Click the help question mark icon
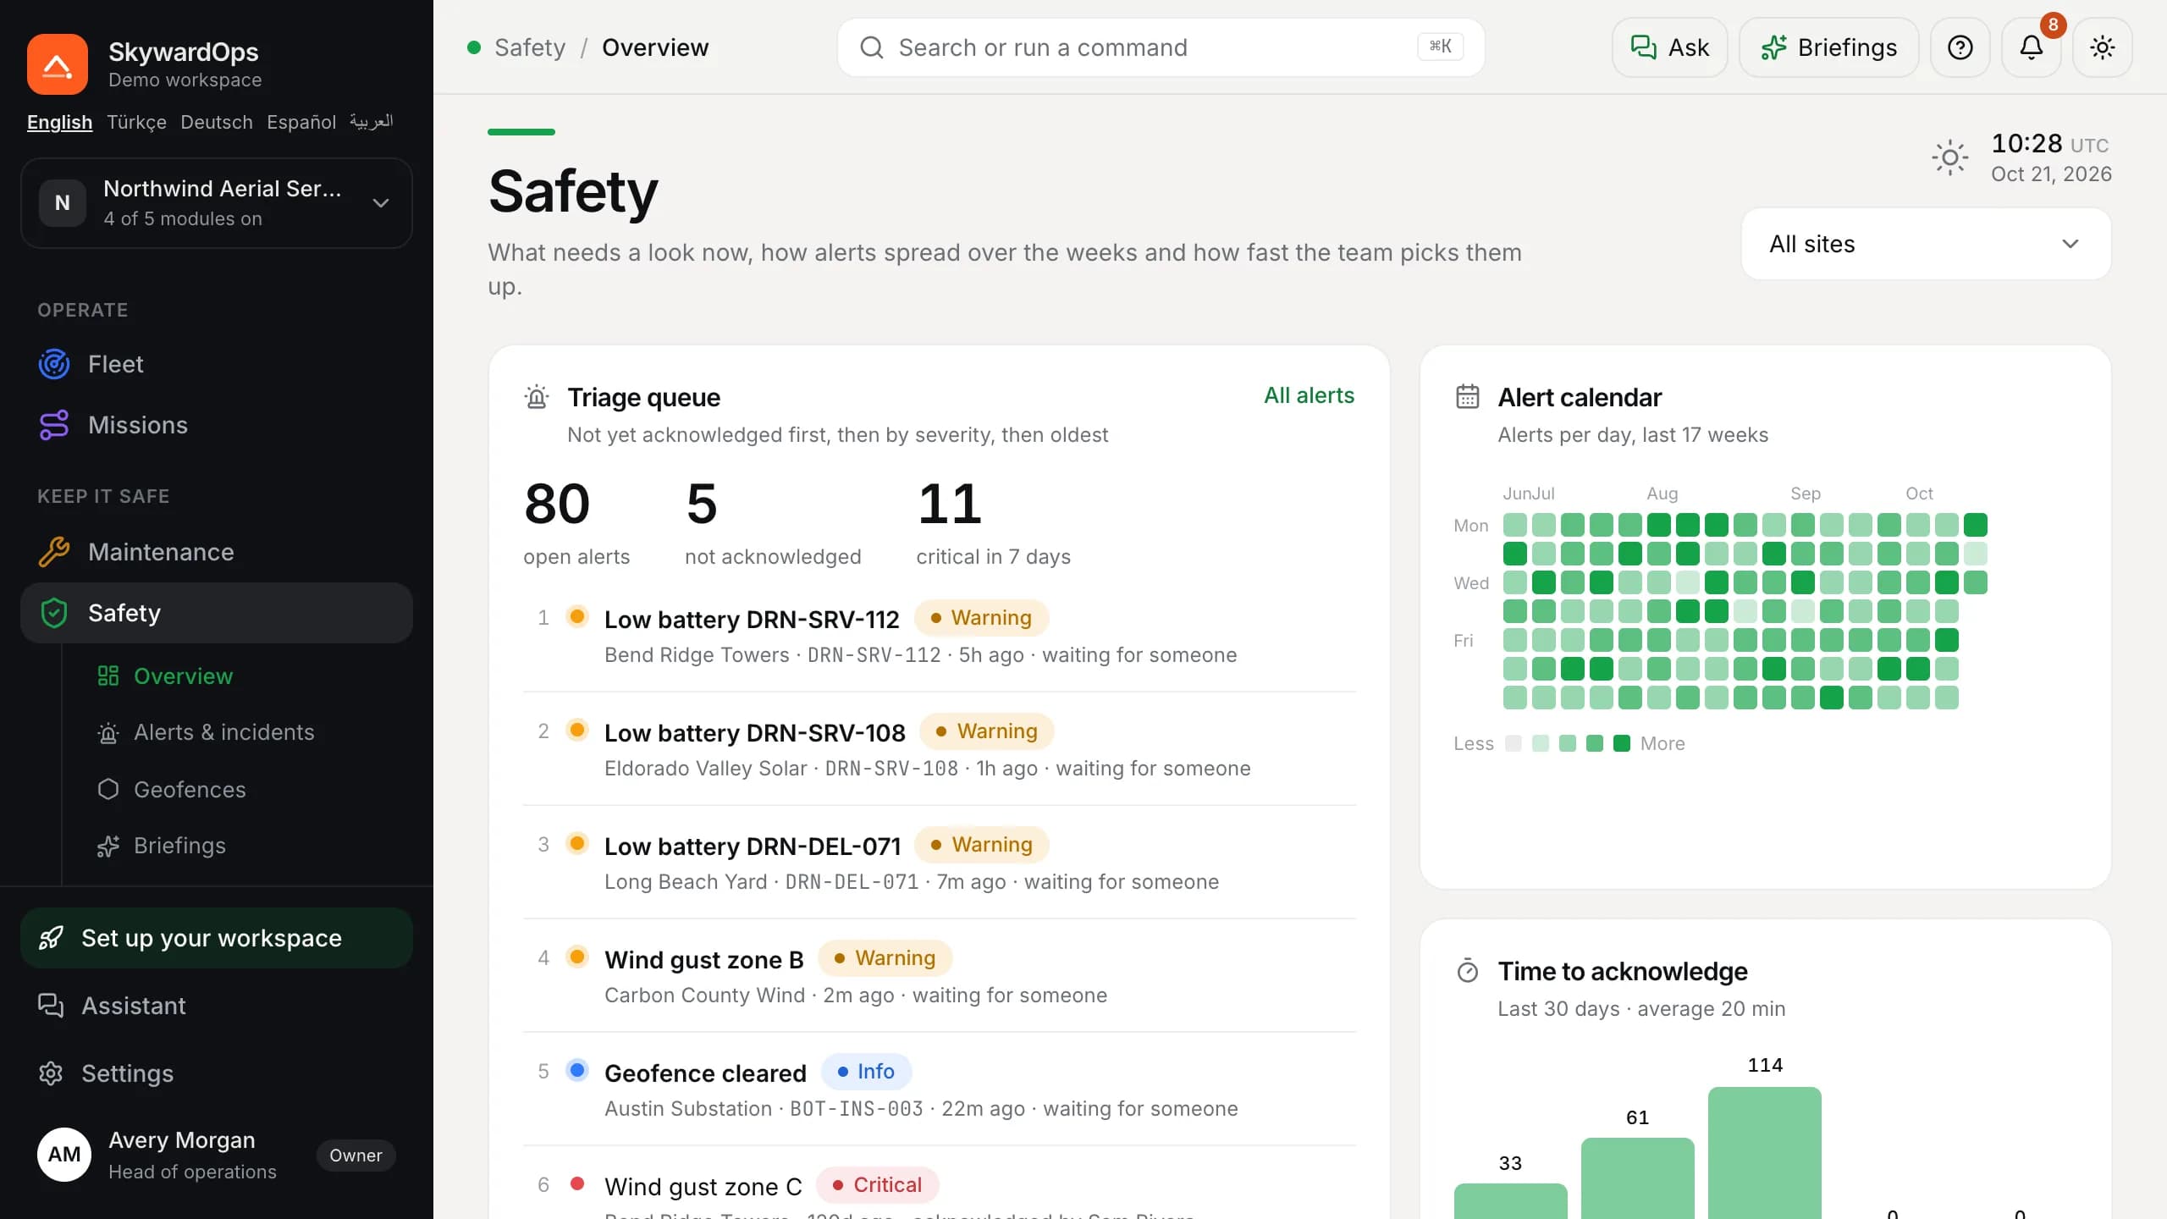2167x1219 pixels. coord(1960,47)
